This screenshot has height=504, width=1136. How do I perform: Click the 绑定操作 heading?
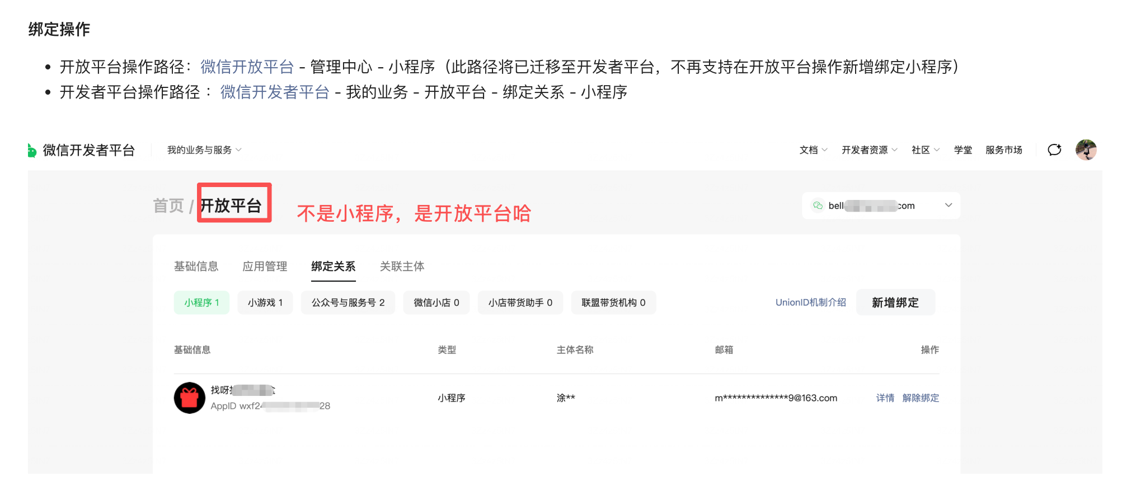(59, 29)
